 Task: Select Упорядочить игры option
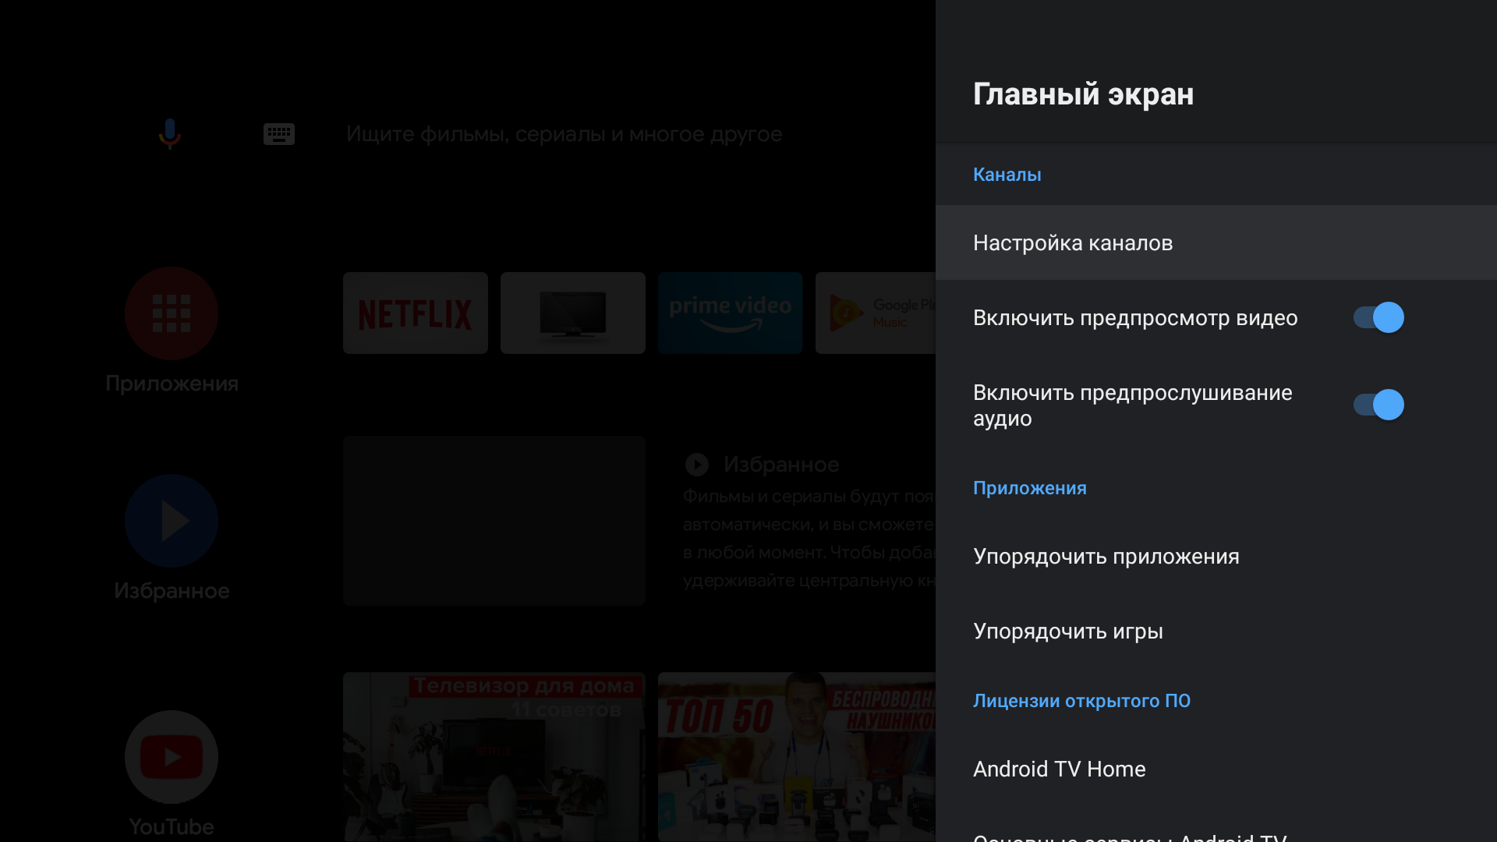coord(1067,631)
